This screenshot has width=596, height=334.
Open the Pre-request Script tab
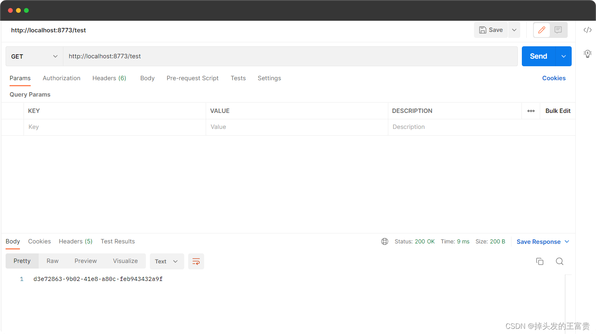[x=193, y=78]
